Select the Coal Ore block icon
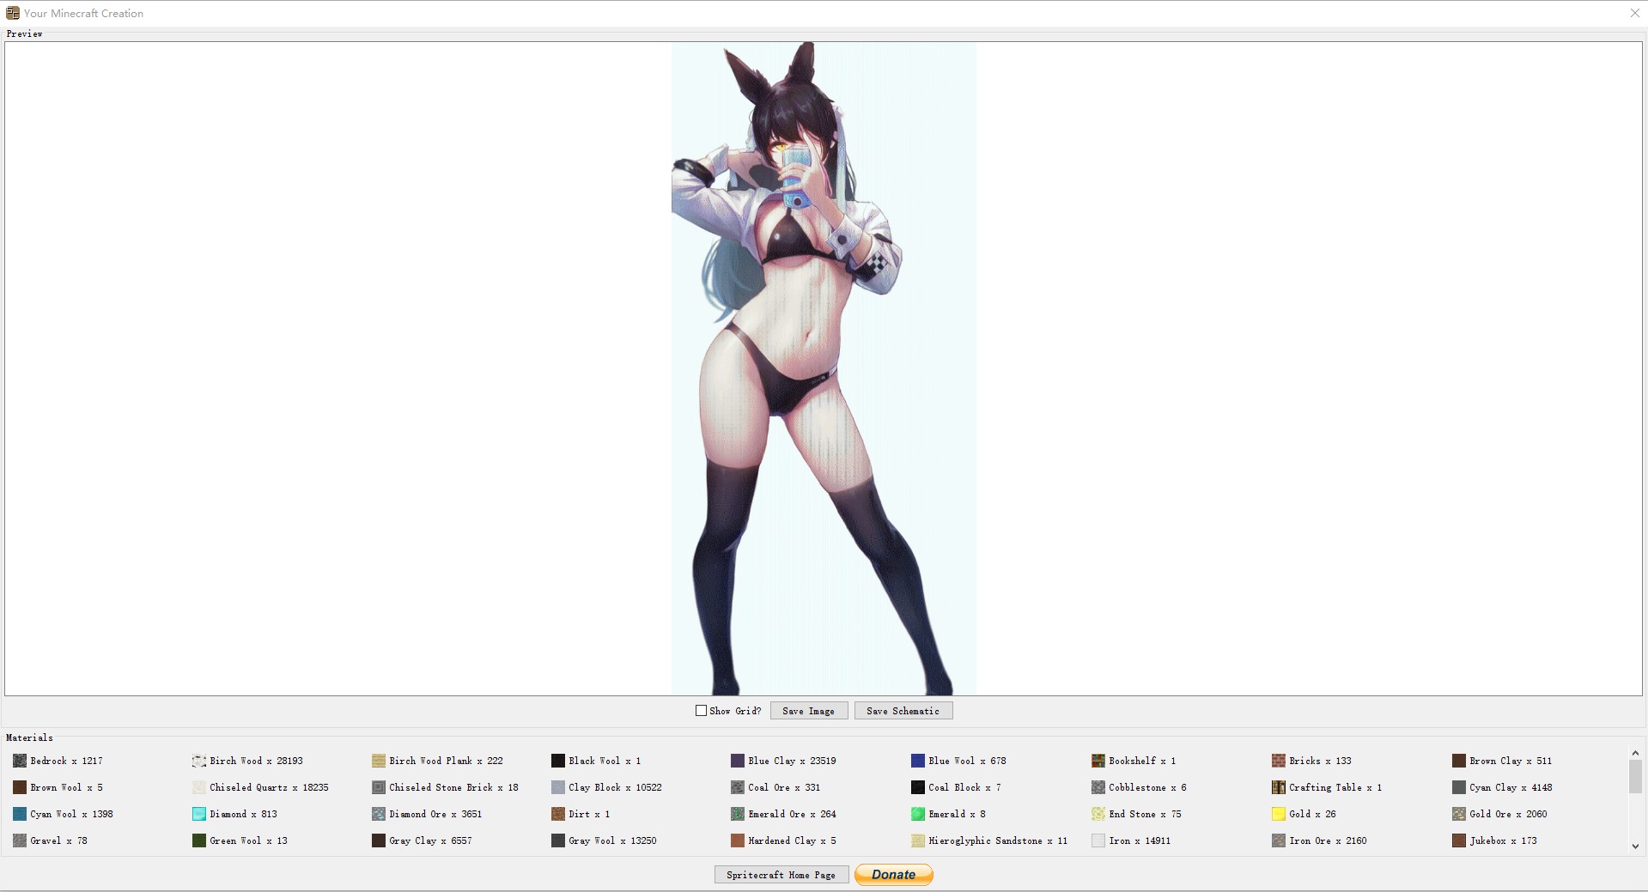Image resolution: width=1648 pixels, height=892 pixels. [x=738, y=787]
